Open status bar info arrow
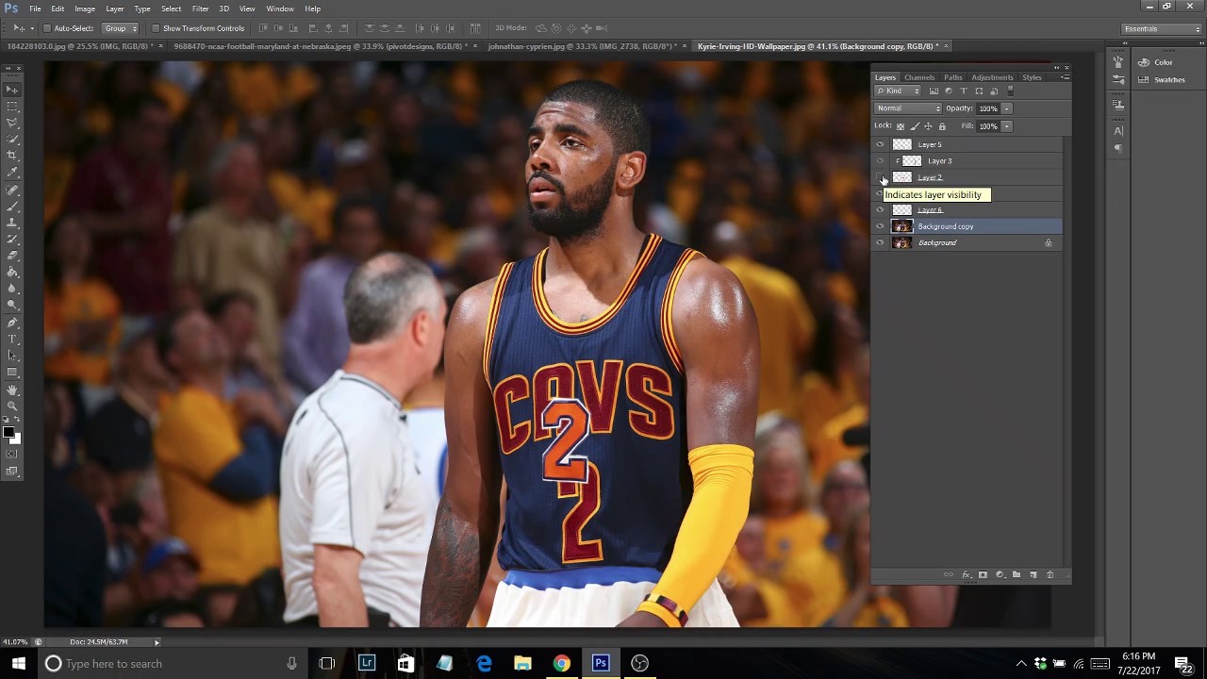The height and width of the screenshot is (679, 1207). [157, 642]
